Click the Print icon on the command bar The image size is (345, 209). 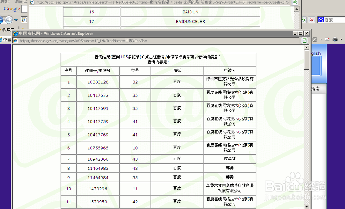pos(335,39)
